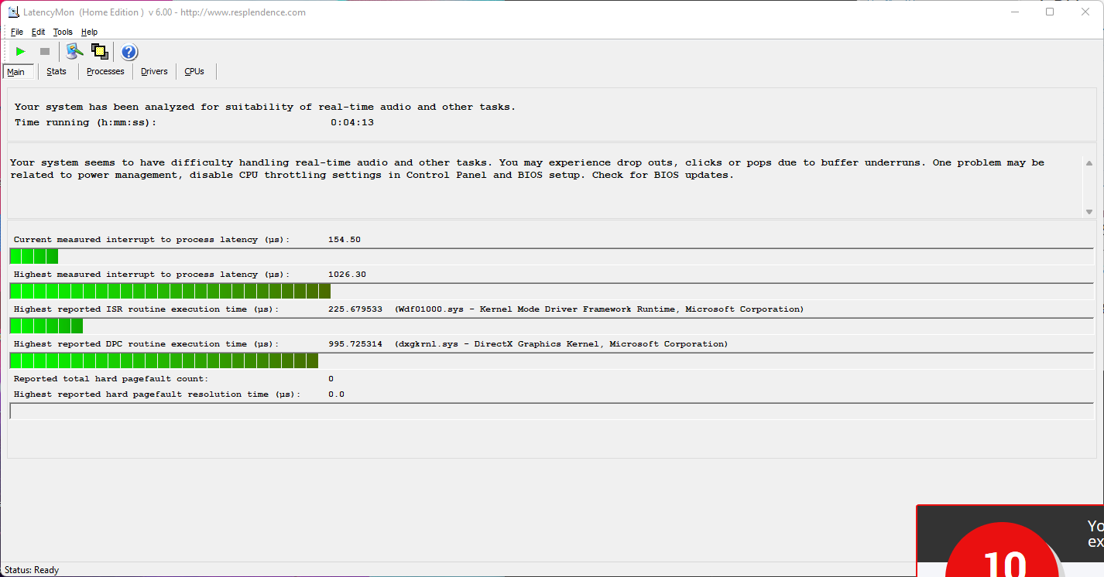Click the highest DPC execution time bar
Screen dimensions: 1104x577
551,360
